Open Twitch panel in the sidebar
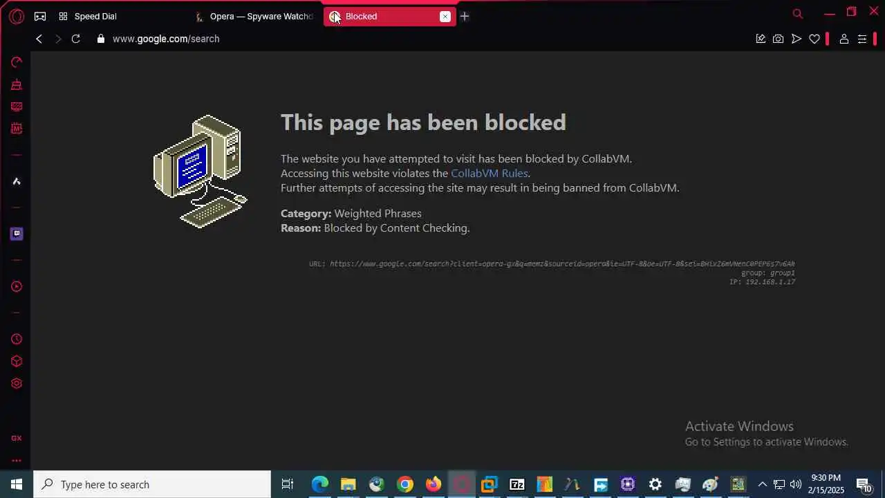The image size is (885, 498). pyautogui.click(x=17, y=234)
